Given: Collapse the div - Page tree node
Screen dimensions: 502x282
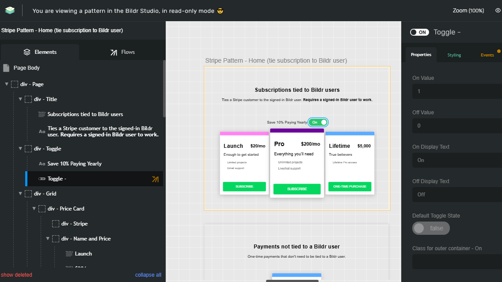Looking at the screenshot, I should click(7, 84).
